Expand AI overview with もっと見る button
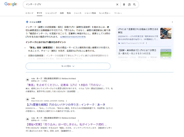Screen dimensions: 184x137 68,66
